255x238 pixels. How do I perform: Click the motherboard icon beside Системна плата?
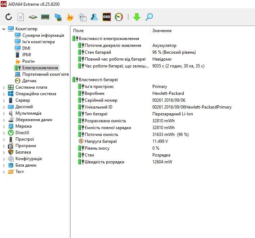11,87
